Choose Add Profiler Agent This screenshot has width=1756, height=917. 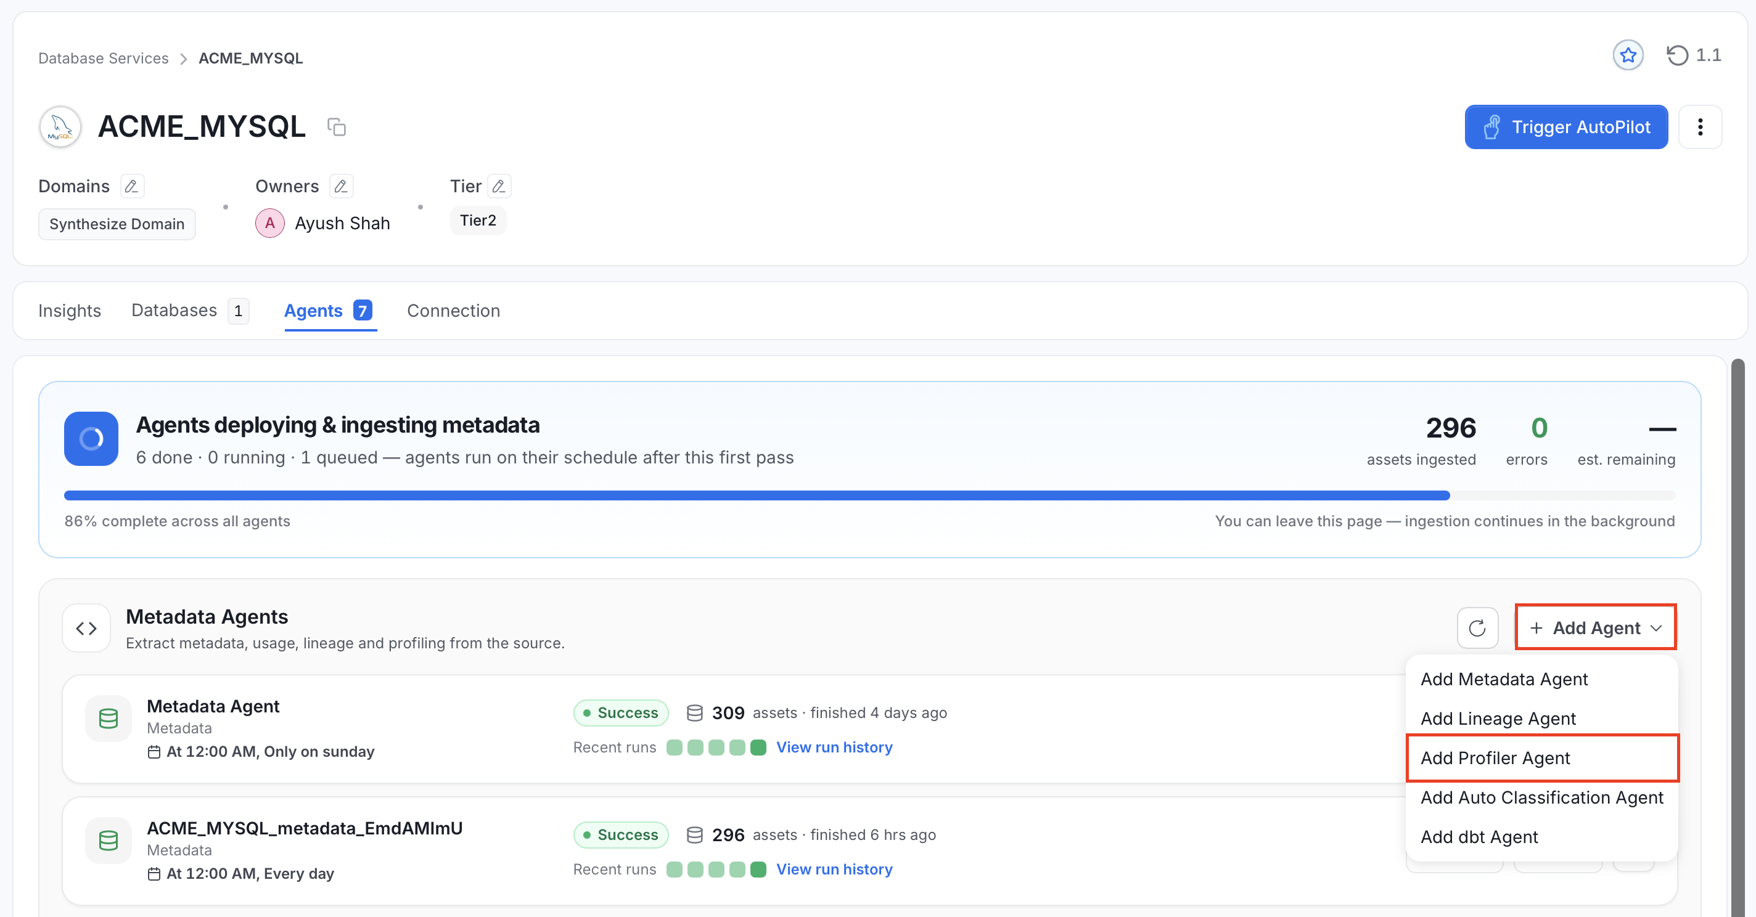point(1542,757)
